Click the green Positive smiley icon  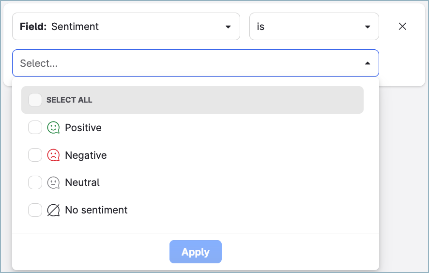pyautogui.click(x=53, y=128)
